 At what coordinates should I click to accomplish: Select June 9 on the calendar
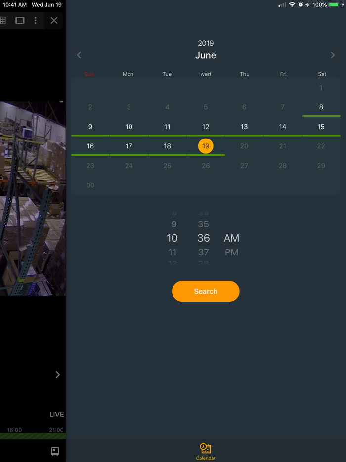click(90, 127)
